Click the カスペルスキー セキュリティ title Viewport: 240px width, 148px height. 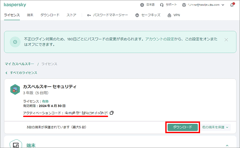pos(50,87)
